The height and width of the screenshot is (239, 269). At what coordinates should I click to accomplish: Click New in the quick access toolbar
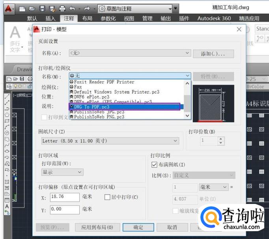tap(22, 9)
